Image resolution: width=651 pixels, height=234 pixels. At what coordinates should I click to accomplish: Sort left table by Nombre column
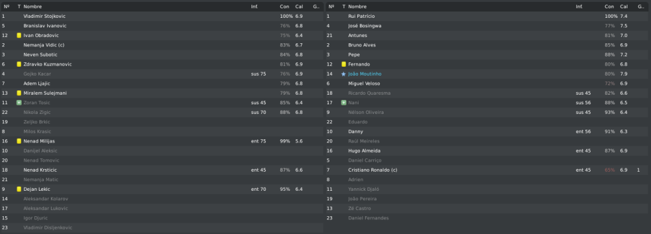(x=32, y=6)
